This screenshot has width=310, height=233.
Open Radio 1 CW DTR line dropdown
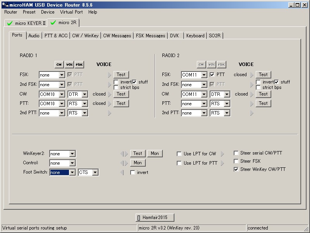click(x=85, y=94)
